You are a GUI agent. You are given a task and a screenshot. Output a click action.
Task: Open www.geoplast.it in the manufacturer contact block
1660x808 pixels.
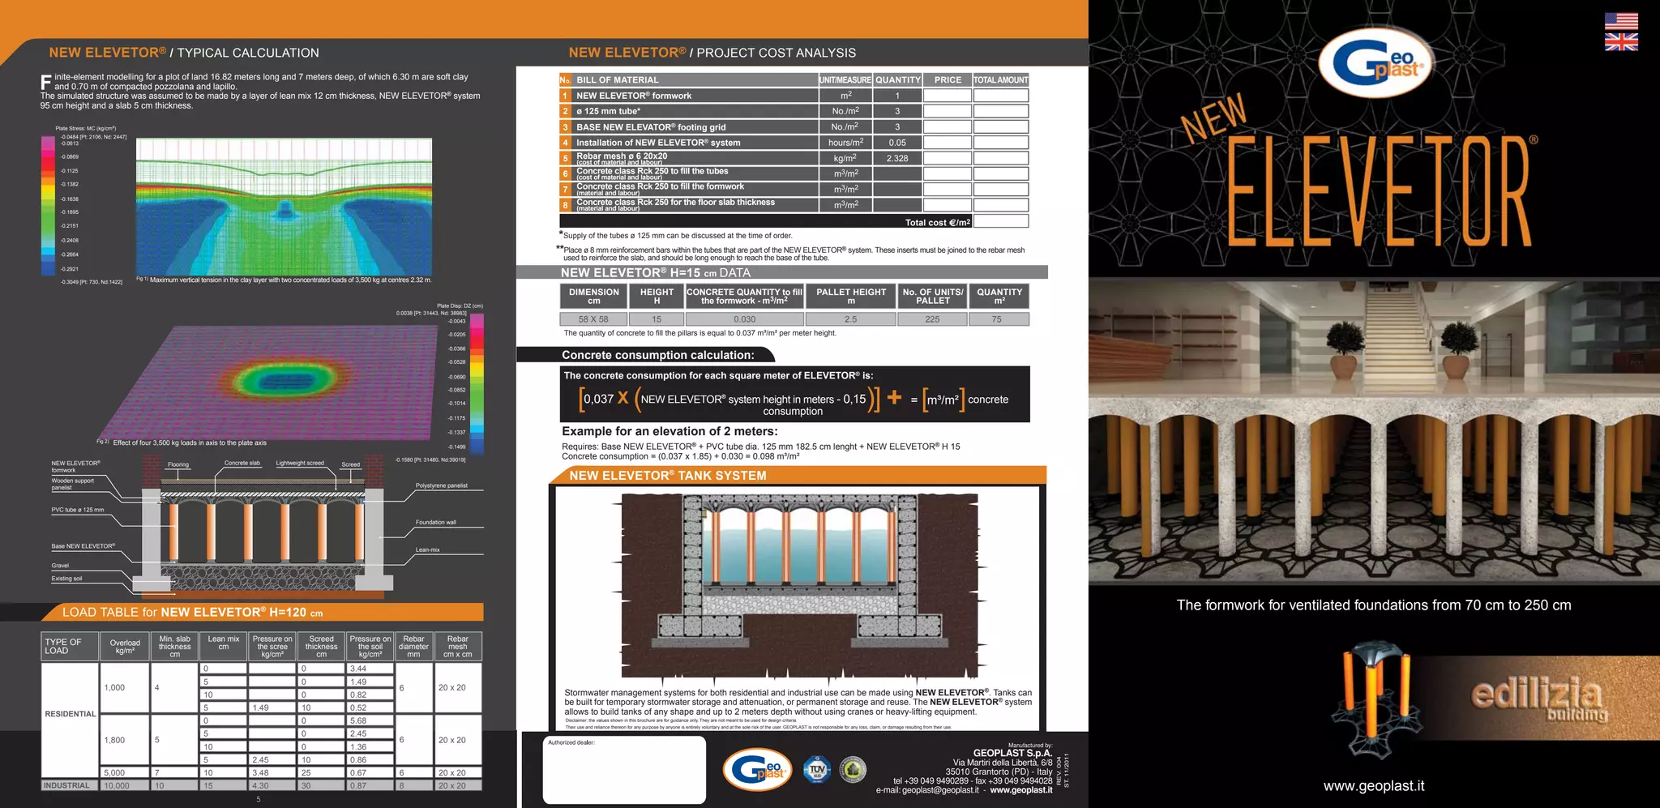pyautogui.click(x=1021, y=790)
